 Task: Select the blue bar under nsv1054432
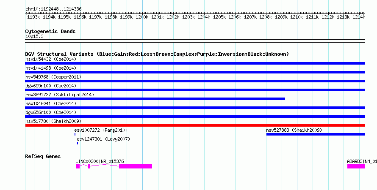[x=195, y=63]
